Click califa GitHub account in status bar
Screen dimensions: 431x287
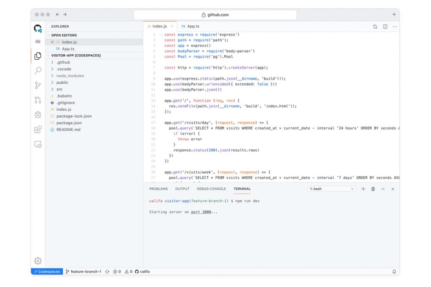(142, 271)
